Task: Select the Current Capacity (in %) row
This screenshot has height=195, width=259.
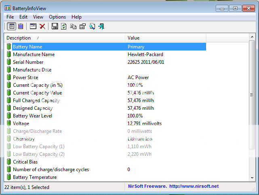Action: tap(106, 85)
